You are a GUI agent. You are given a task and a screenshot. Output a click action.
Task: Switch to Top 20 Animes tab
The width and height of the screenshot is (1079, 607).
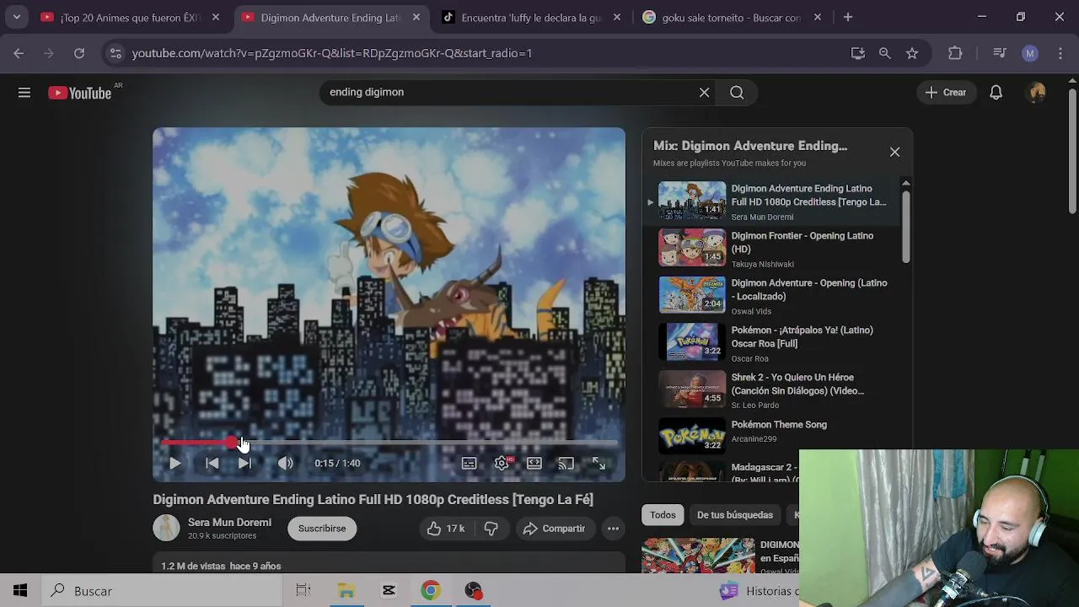(131, 17)
